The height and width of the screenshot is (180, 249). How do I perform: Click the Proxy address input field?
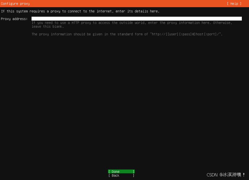coord(137,19)
